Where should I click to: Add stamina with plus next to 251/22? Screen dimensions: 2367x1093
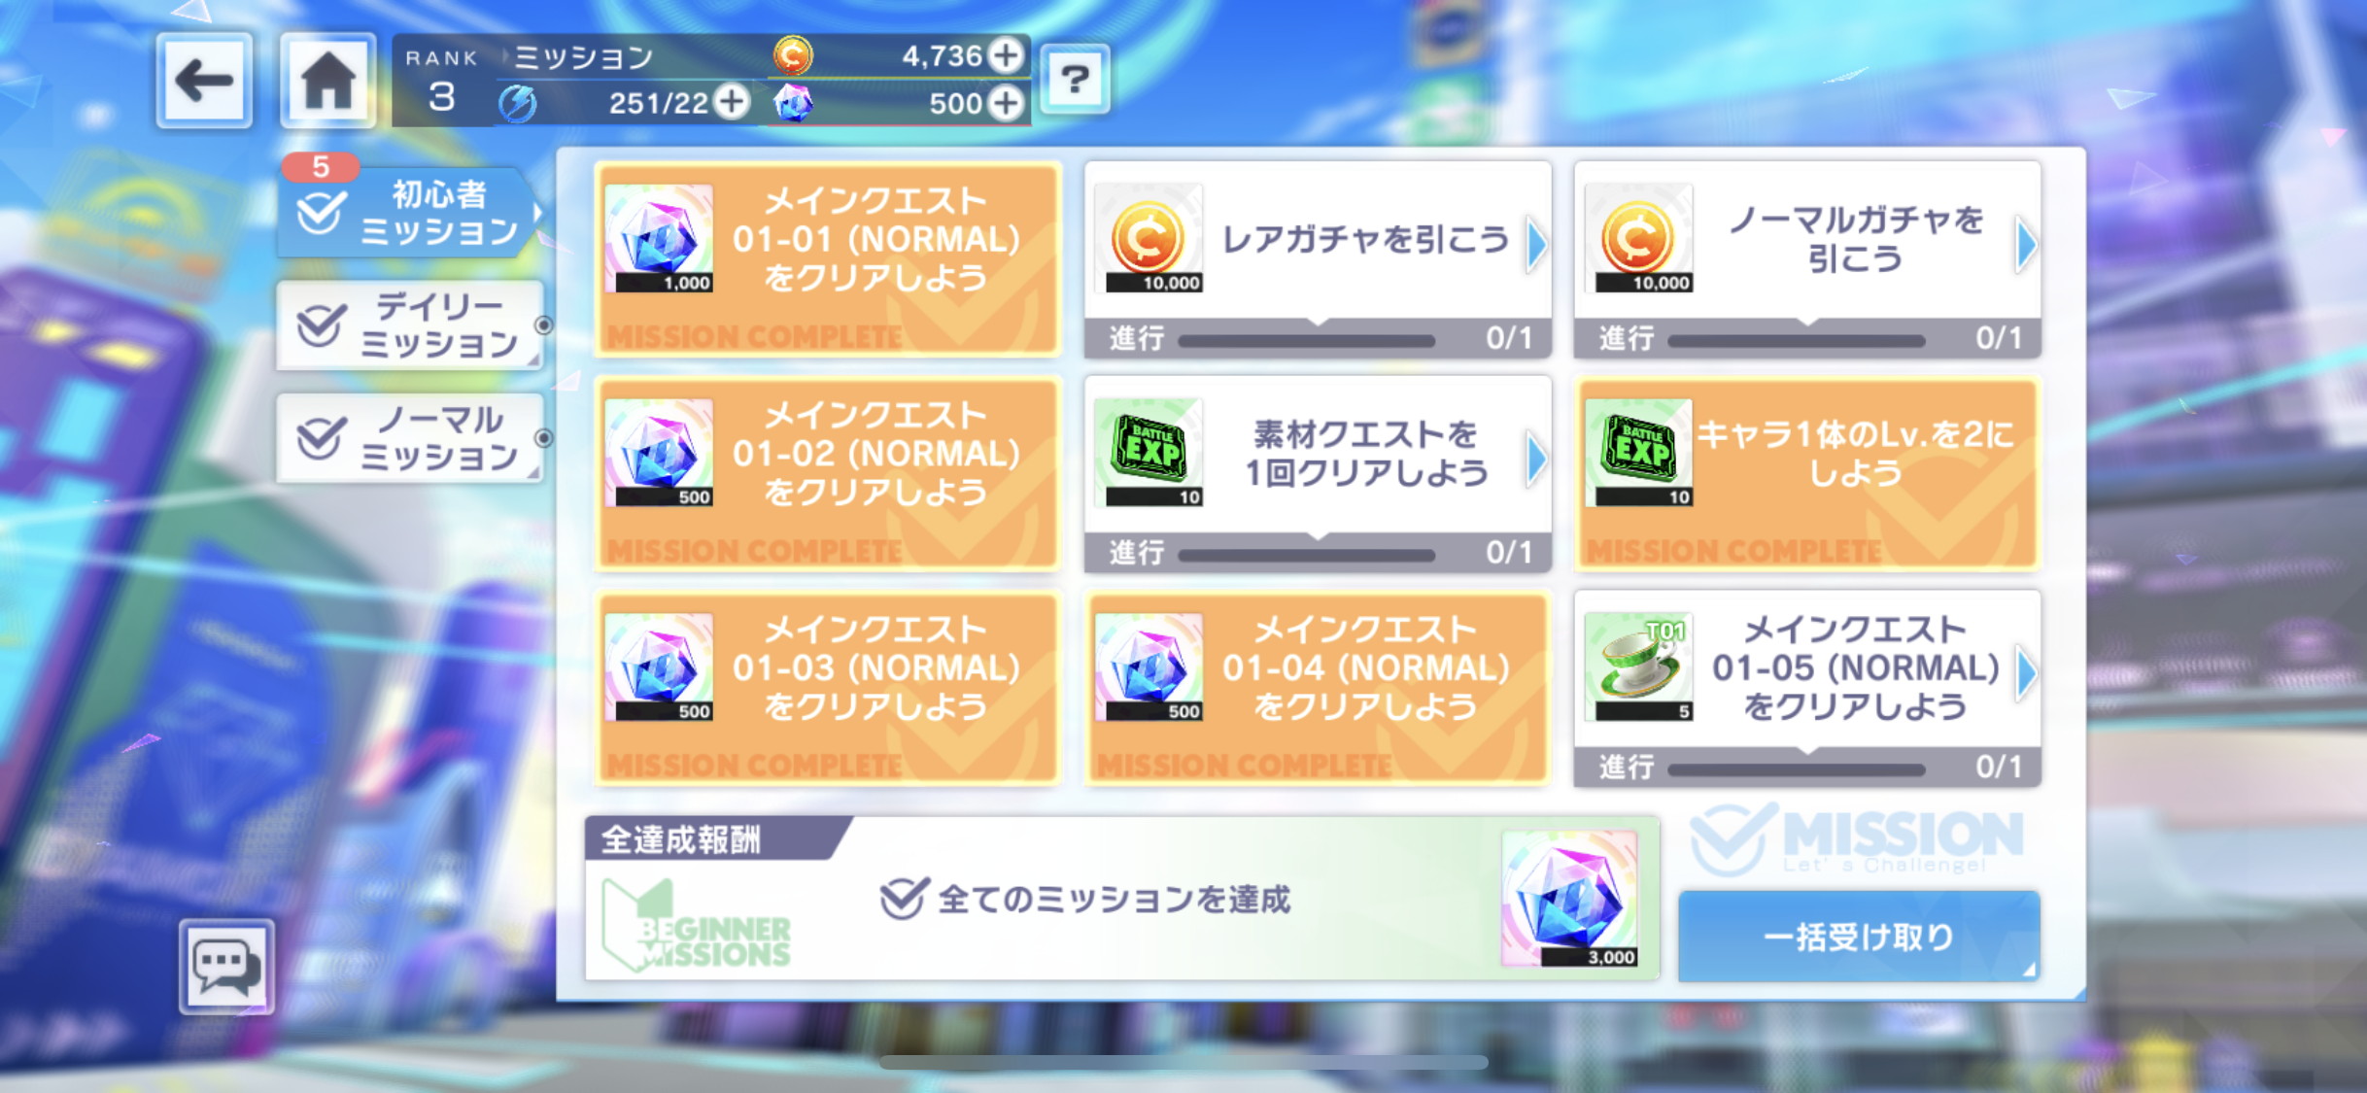point(731,101)
